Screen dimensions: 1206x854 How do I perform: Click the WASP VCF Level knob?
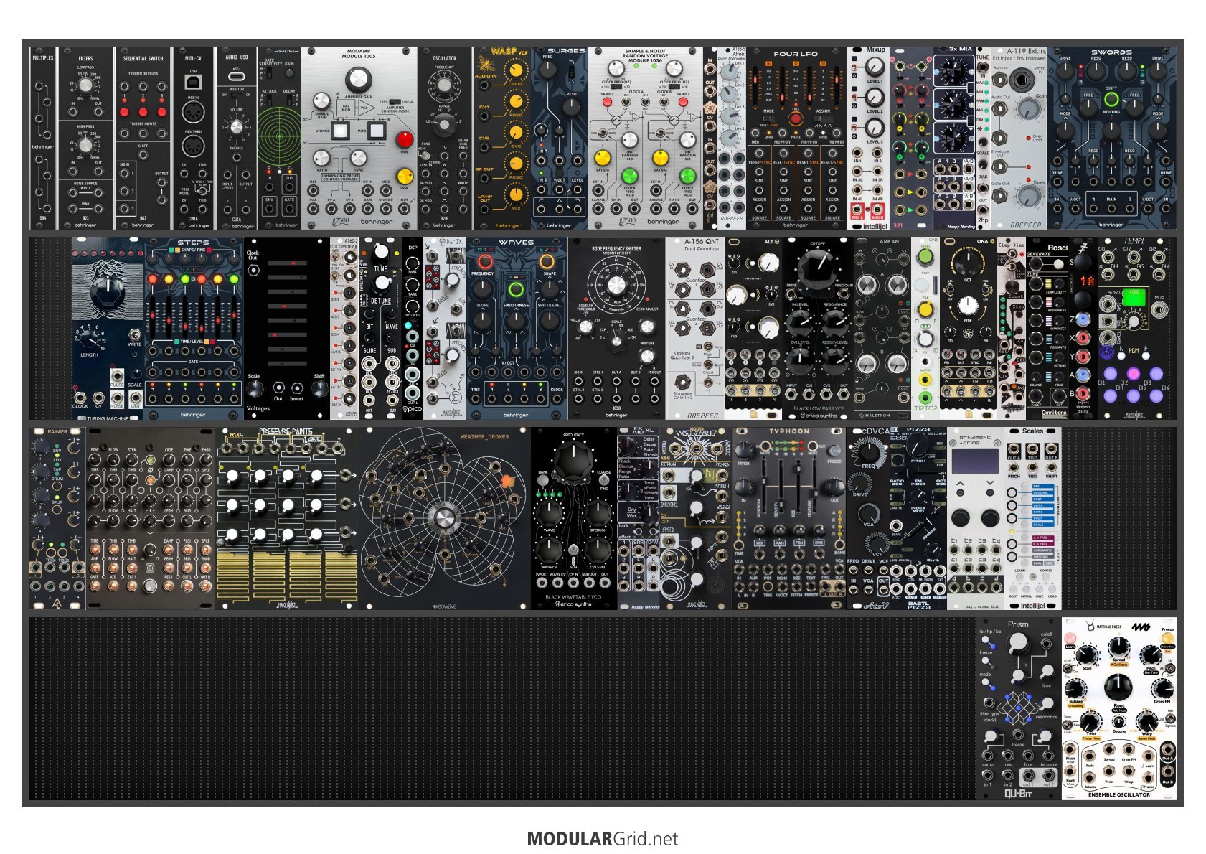click(514, 70)
